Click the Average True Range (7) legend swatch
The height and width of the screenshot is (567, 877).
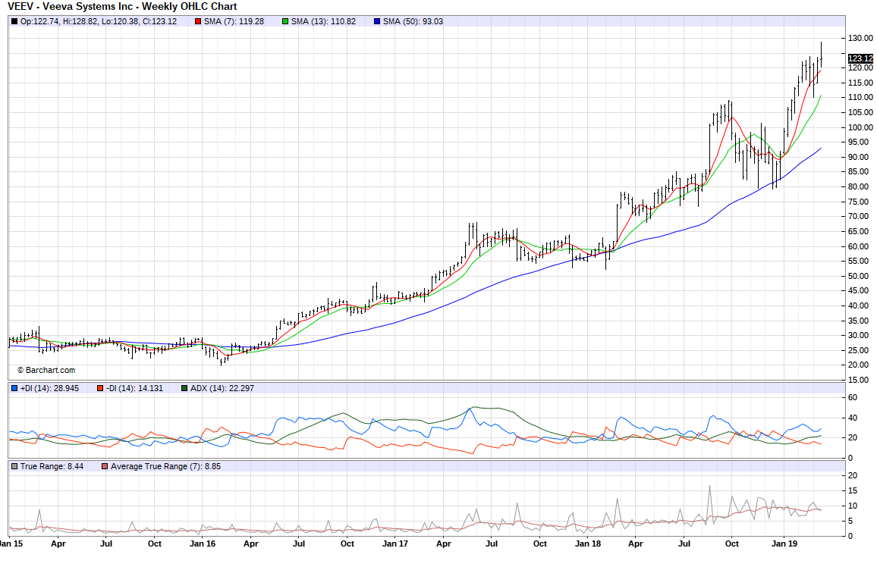click(x=105, y=466)
